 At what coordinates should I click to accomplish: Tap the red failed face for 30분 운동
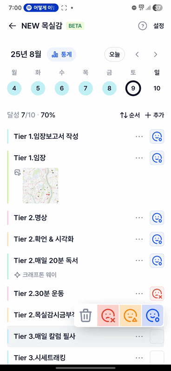click(x=157, y=294)
